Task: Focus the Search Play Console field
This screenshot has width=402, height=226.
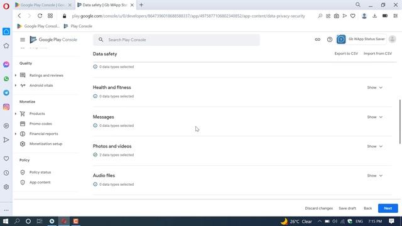Action: click(x=177, y=40)
